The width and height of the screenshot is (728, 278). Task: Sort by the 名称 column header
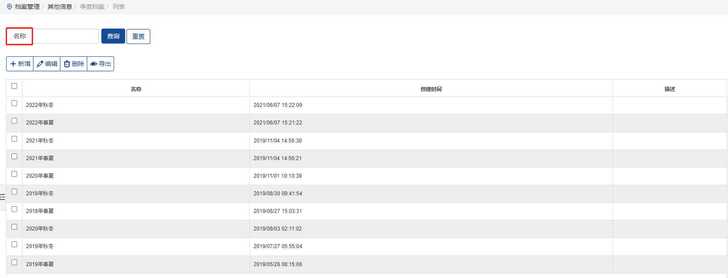[136, 89]
